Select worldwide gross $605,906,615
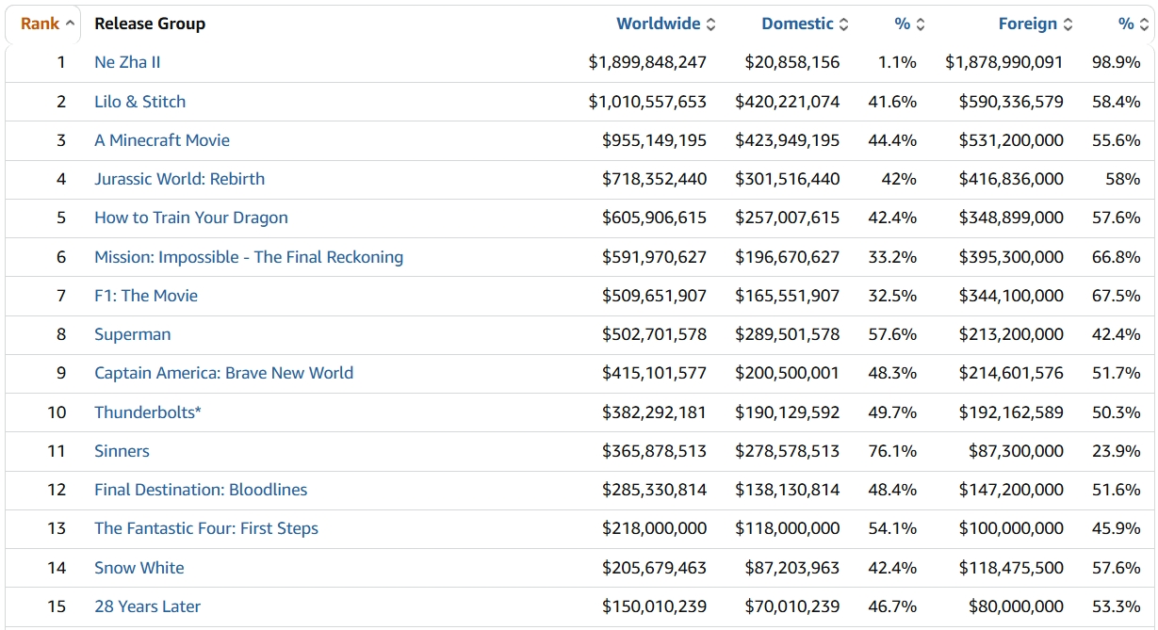 (655, 218)
